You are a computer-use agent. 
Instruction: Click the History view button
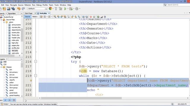(x=35, y=17)
